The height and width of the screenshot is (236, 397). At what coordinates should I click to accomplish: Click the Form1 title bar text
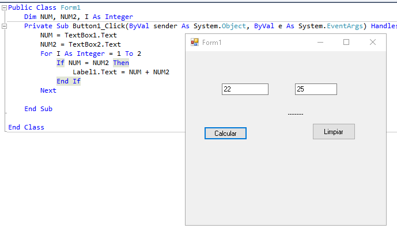212,43
